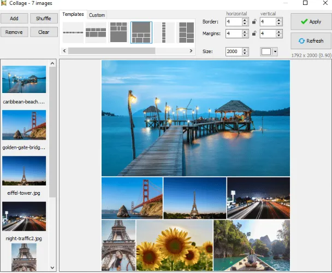
Task: Click the horizontal Border value field
Action: tap(234, 22)
